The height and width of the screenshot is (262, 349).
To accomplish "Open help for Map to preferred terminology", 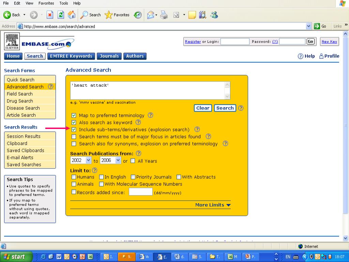I will (x=150, y=115).
